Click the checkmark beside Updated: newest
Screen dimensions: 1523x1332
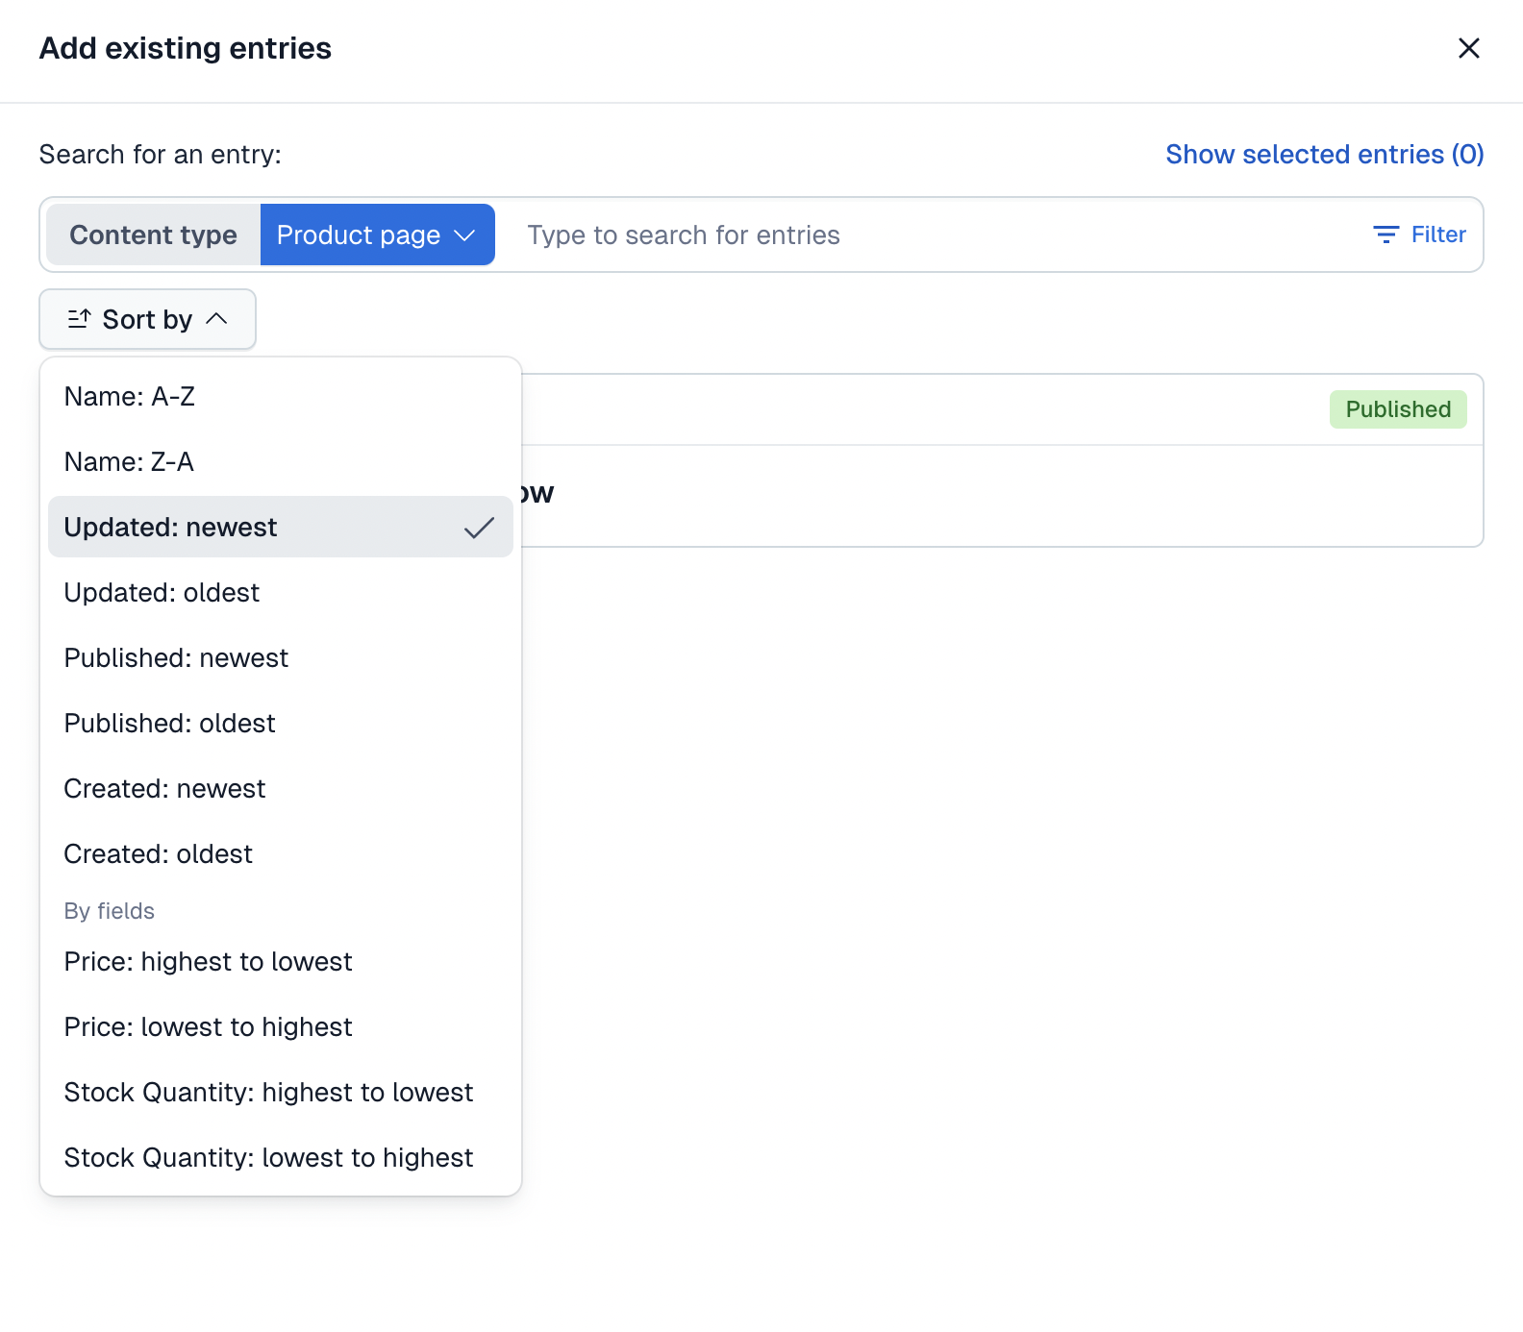tap(479, 528)
